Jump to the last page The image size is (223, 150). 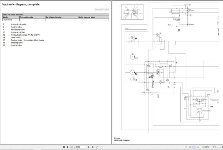click(x=93, y=147)
